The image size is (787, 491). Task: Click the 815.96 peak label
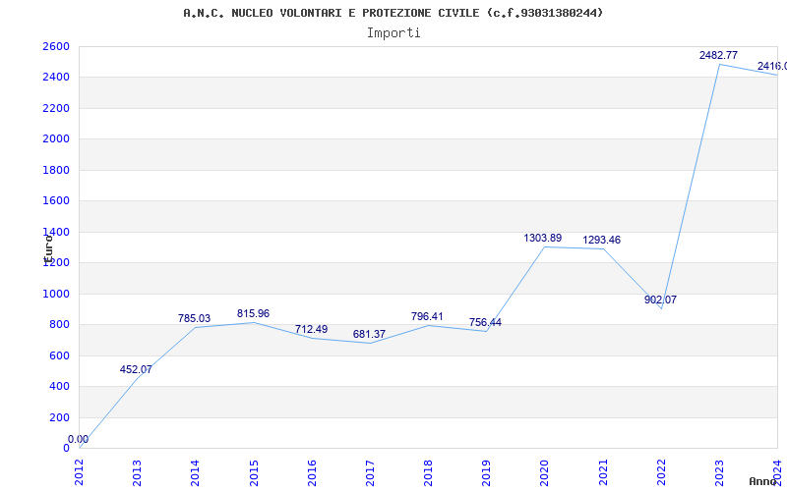coord(253,314)
